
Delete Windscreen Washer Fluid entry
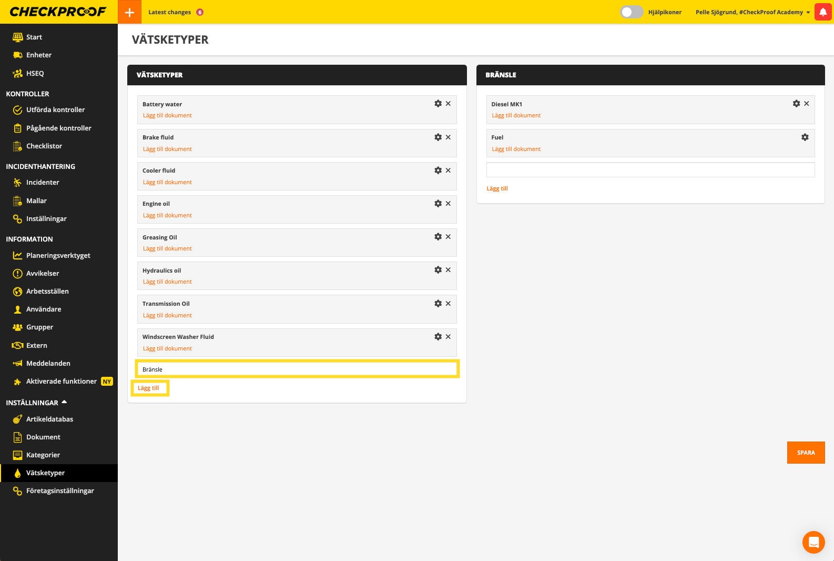coord(448,337)
